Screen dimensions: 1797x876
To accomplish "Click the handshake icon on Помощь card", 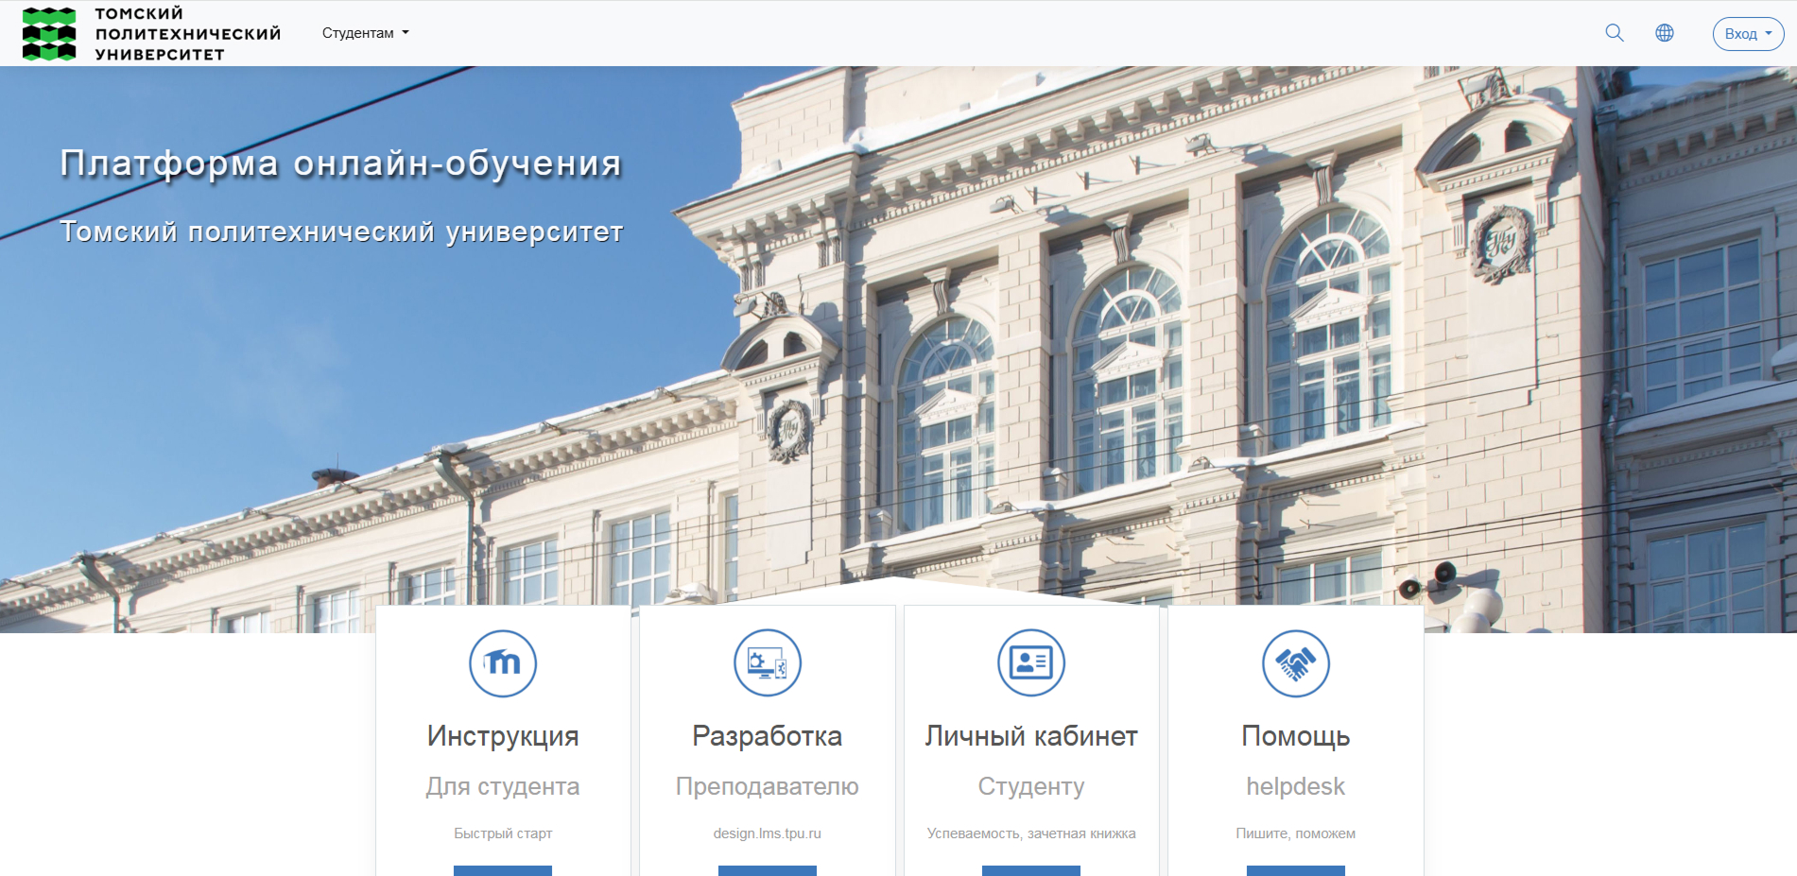I will (1296, 663).
